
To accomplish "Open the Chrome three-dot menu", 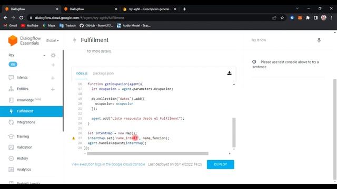I will click(x=332, y=18).
